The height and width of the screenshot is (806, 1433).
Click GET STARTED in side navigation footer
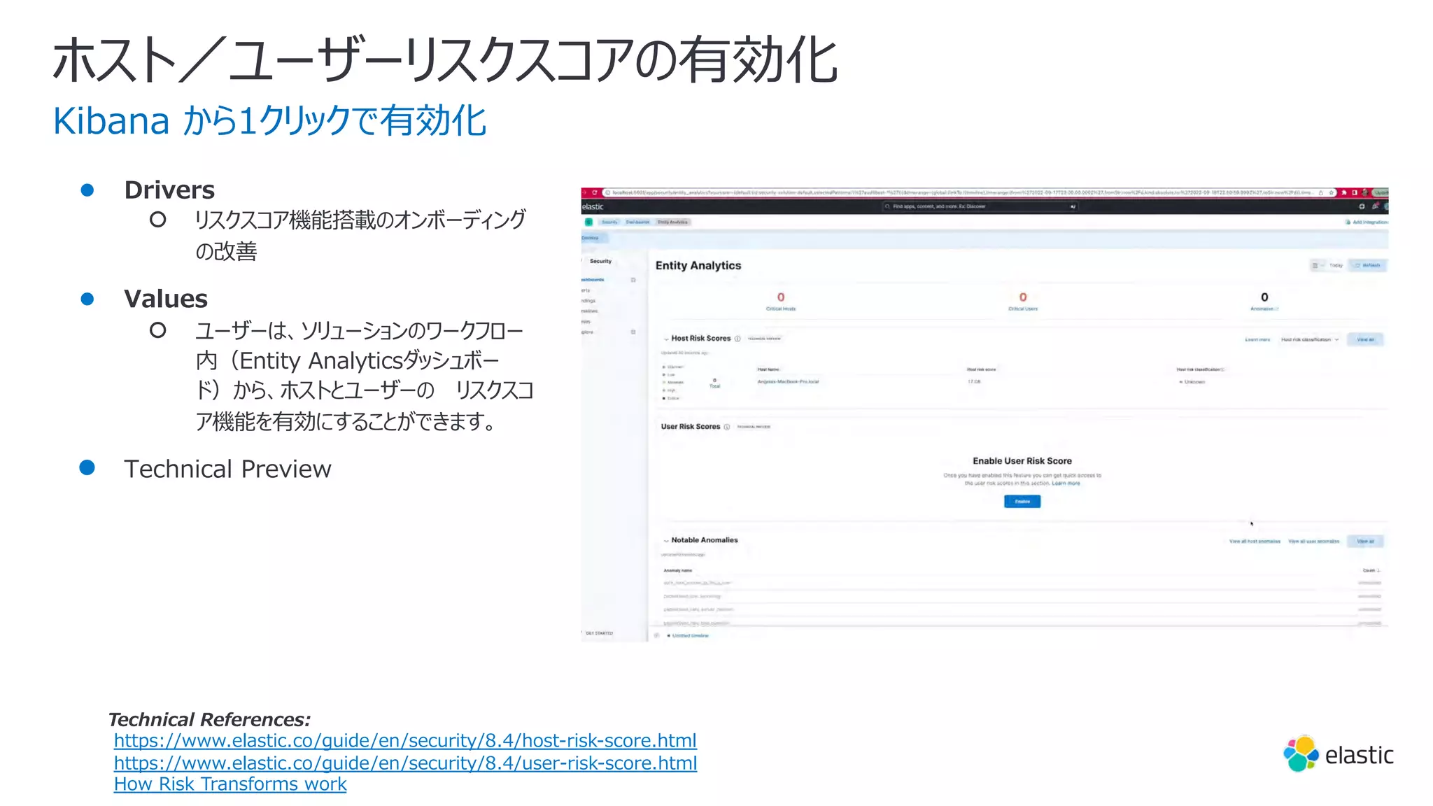tap(599, 633)
